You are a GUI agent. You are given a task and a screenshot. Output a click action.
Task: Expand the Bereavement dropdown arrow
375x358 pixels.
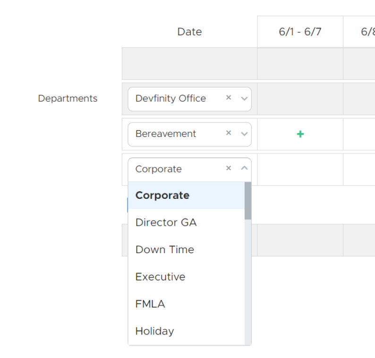pos(244,134)
